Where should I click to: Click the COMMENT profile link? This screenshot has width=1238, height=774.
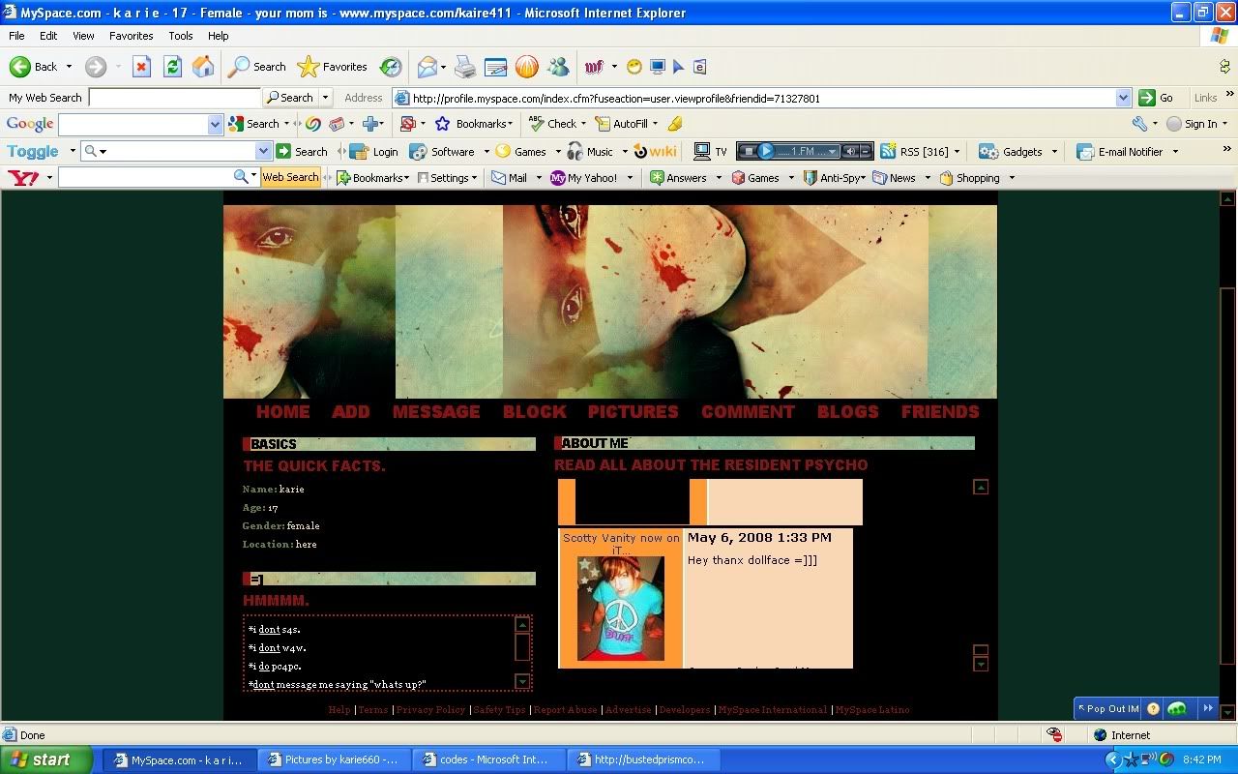(748, 411)
